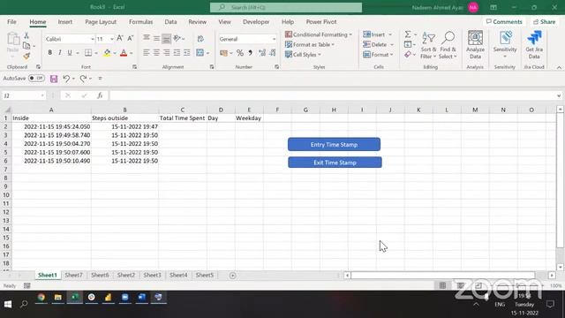Save the workbook with the floppy disk icon
565x318 pixels.
pos(54,79)
